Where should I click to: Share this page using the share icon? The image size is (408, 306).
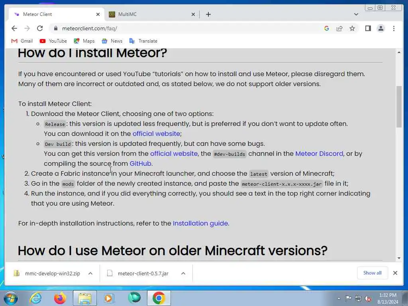tap(339, 28)
